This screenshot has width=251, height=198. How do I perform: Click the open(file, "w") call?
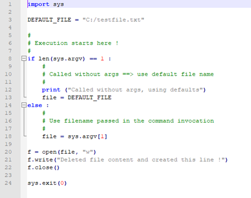(x=69, y=152)
